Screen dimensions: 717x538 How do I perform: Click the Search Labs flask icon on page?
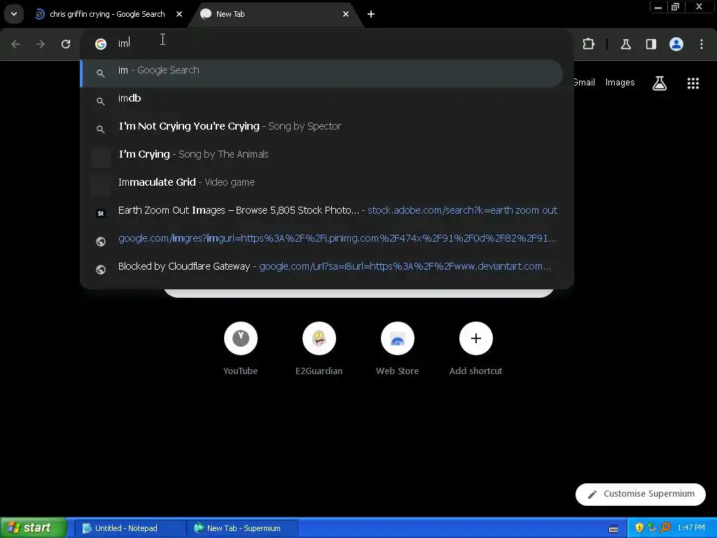[x=660, y=83]
